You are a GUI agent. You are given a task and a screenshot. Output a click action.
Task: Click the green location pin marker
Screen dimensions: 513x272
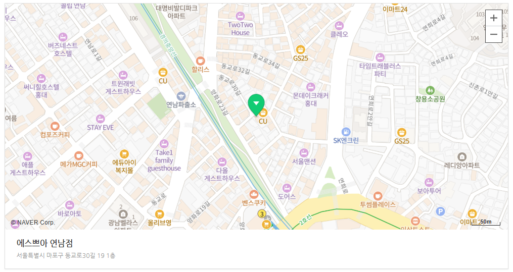click(x=256, y=104)
